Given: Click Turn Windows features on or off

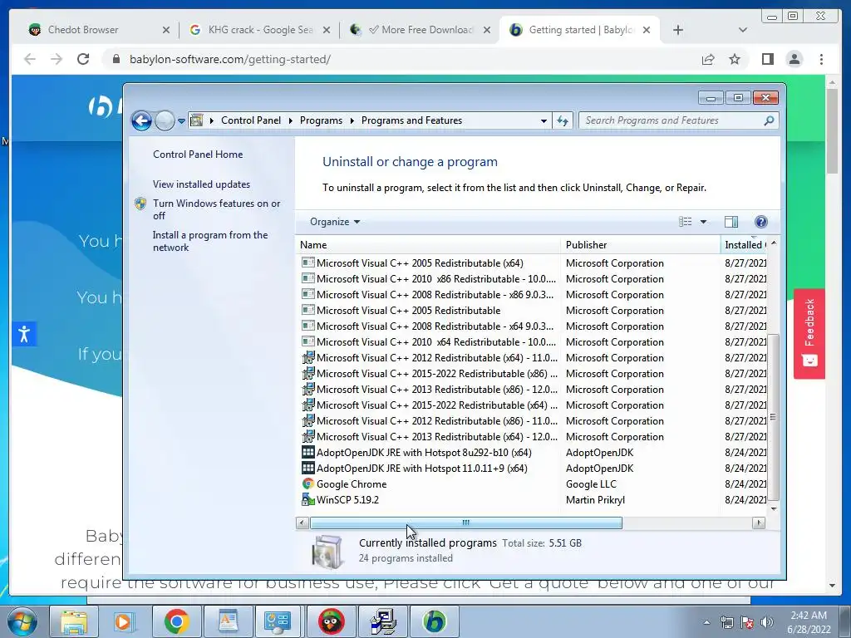Looking at the screenshot, I should point(216,209).
